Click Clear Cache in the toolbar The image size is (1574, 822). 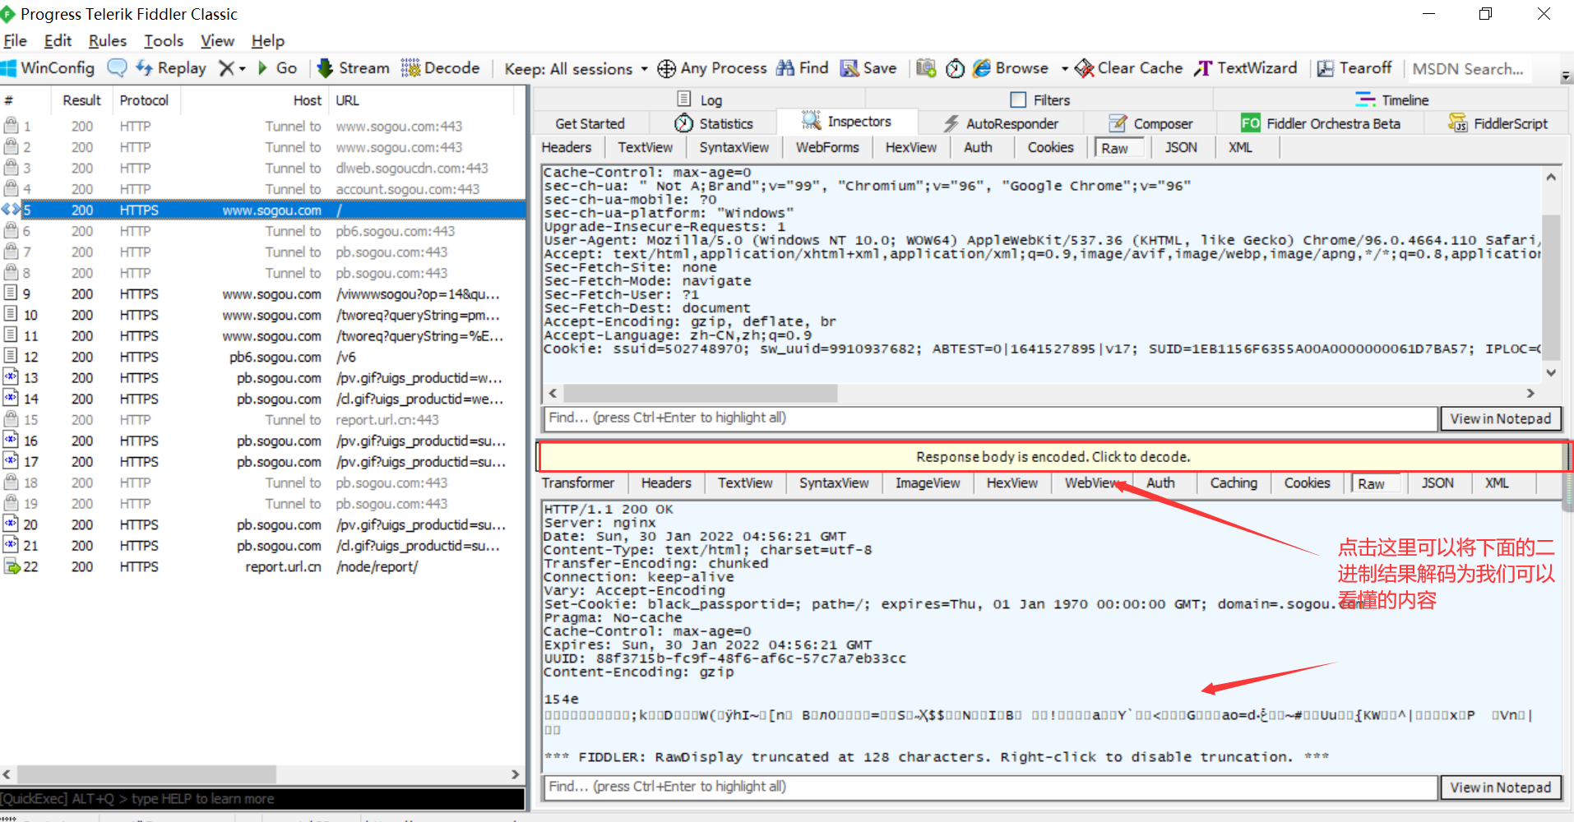(x=1129, y=68)
